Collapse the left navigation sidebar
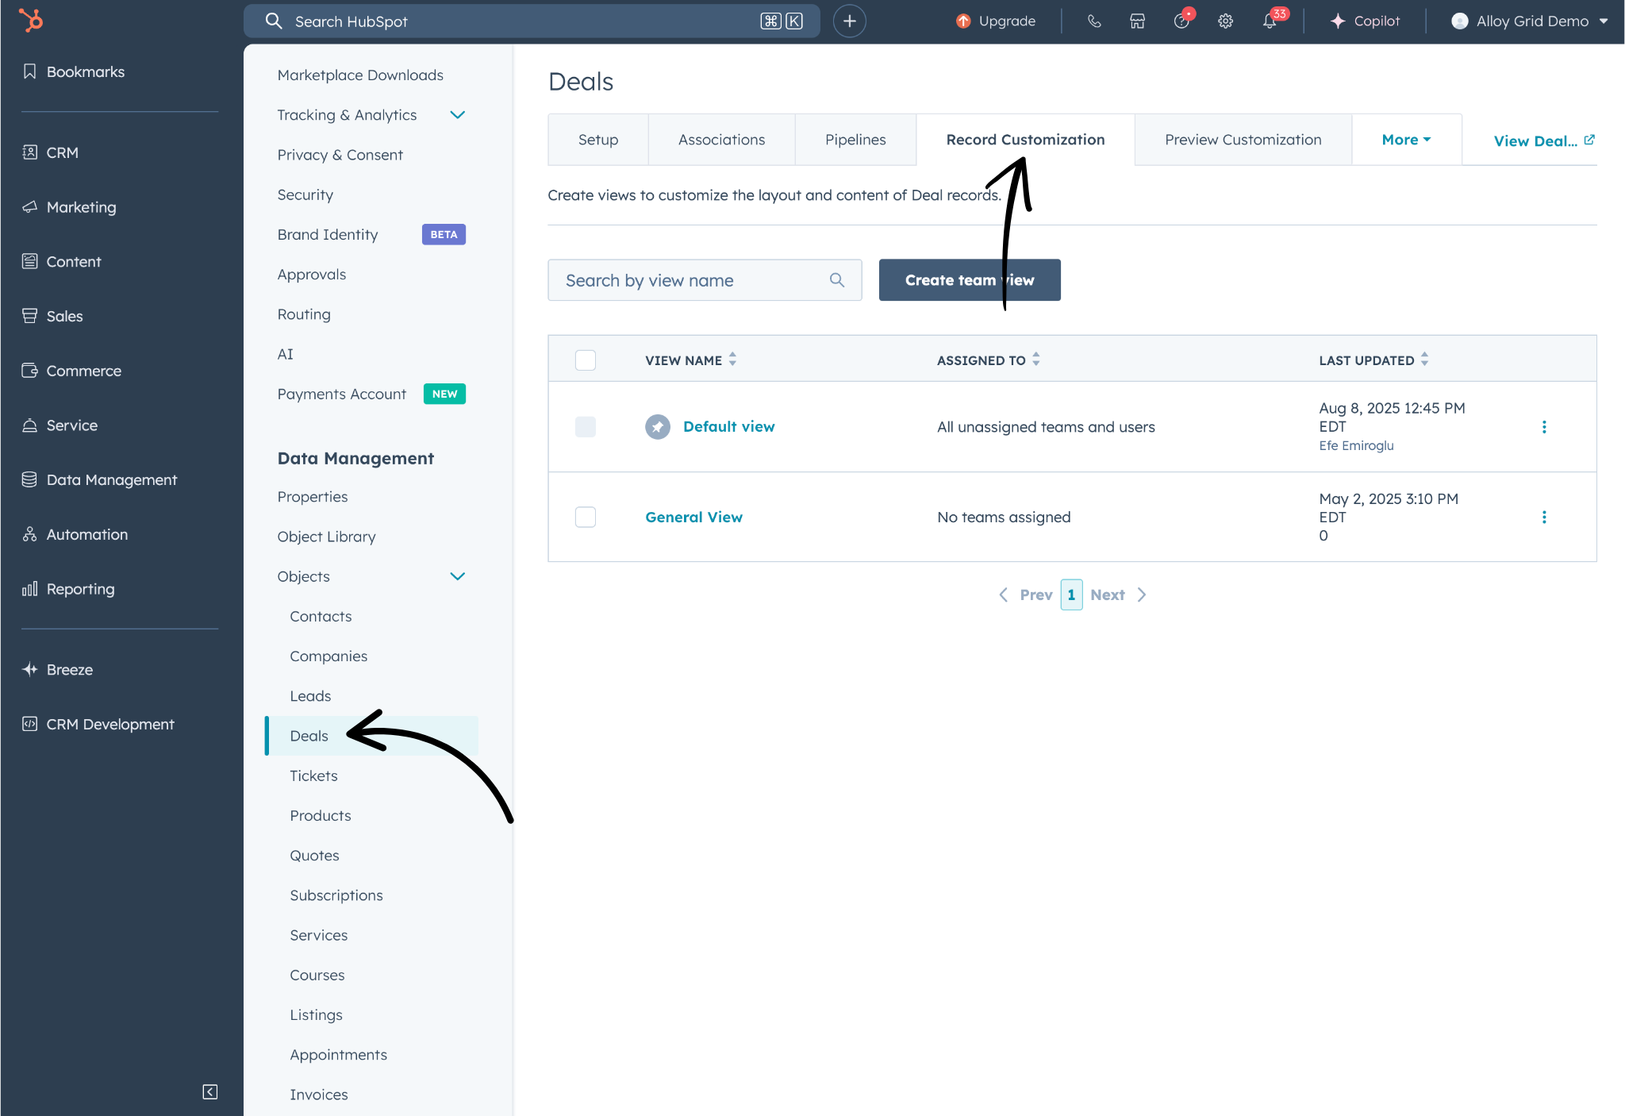Screen dimensions: 1625x1116 (x=209, y=1091)
